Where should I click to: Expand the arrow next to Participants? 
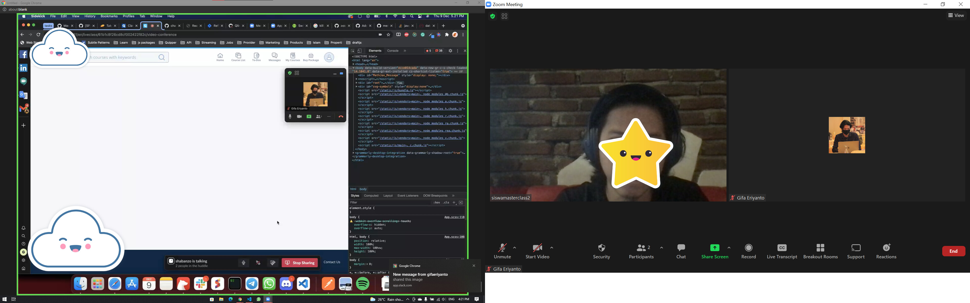pos(662,248)
